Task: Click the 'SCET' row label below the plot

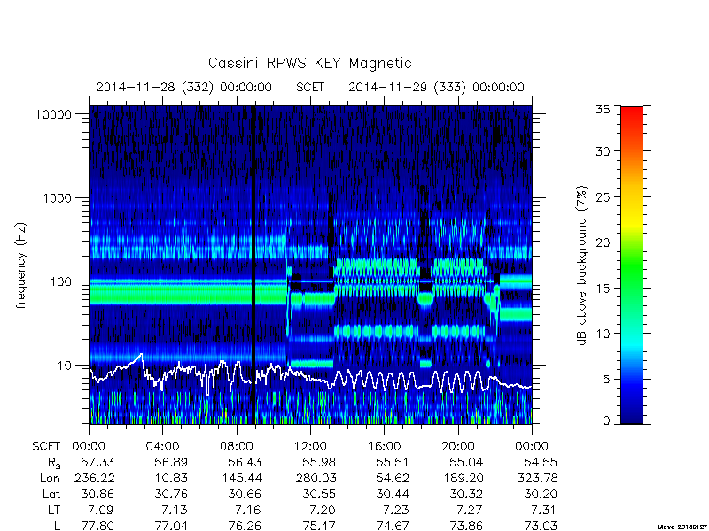Action: coord(46,447)
